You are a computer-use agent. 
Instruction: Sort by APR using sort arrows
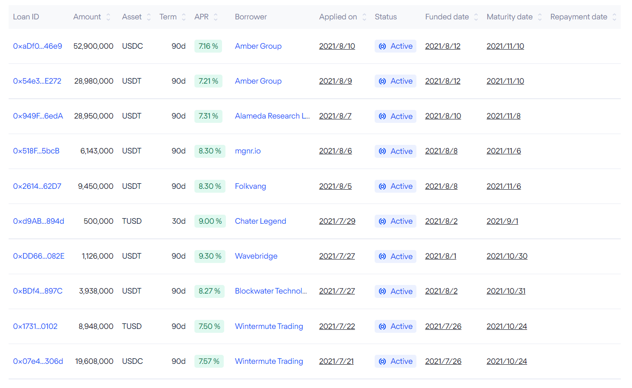pos(216,17)
